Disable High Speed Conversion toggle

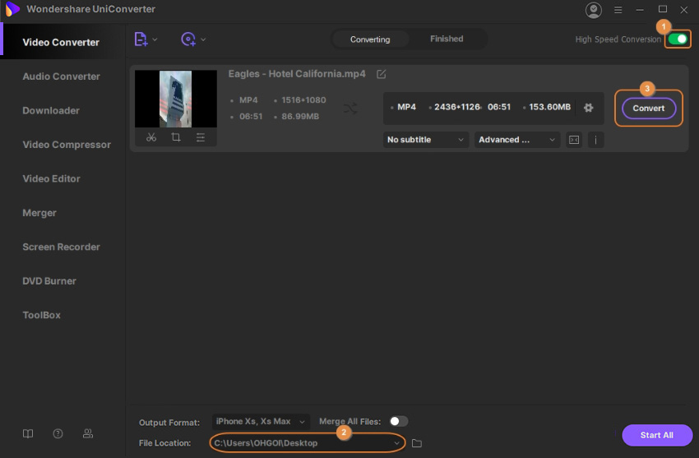tap(678, 39)
